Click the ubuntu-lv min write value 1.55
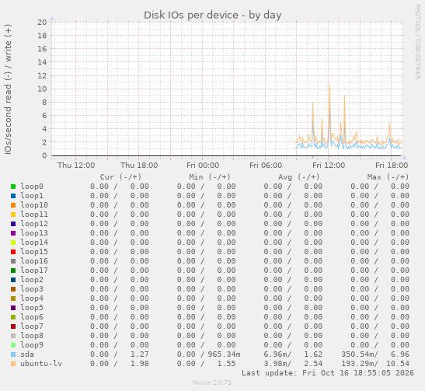 pyautogui.click(x=226, y=364)
